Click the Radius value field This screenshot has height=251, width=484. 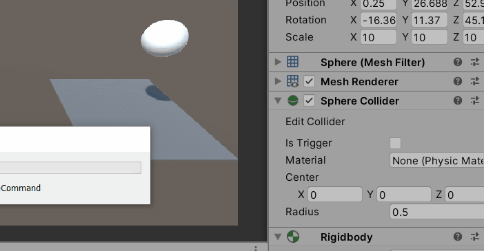[x=437, y=212]
